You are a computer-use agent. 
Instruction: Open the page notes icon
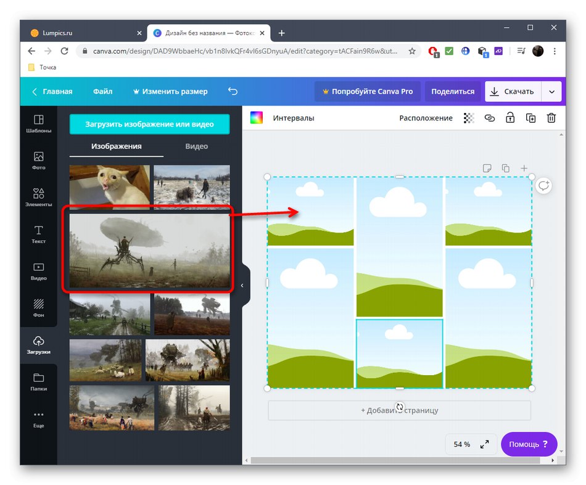[487, 168]
